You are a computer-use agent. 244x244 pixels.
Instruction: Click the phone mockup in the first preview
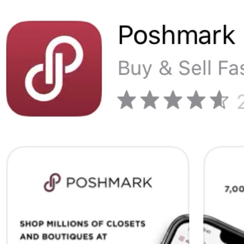coord(174,229)
